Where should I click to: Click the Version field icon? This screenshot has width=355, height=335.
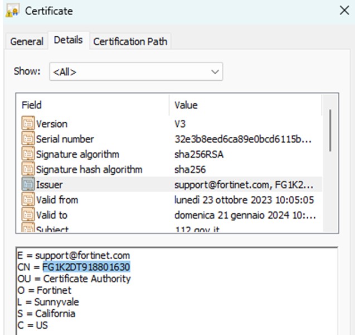coord(28,124)
